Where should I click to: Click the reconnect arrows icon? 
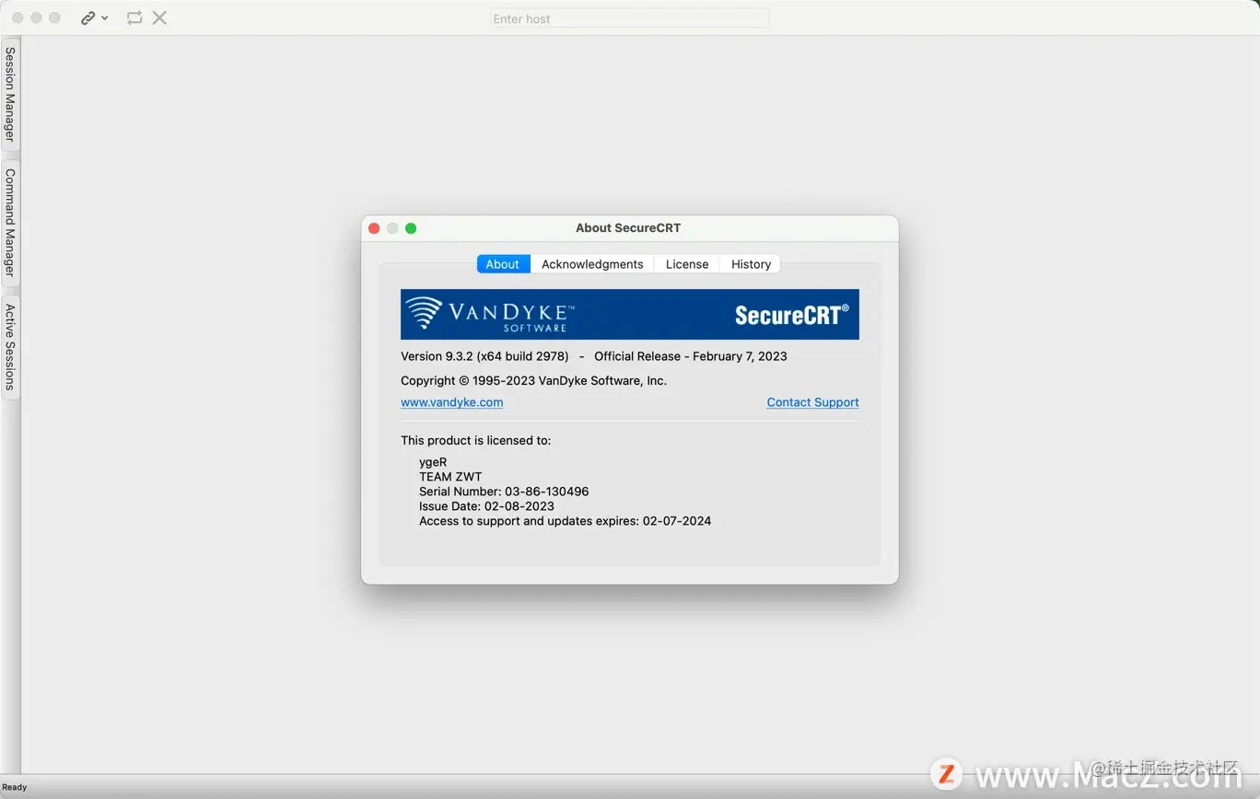(134, 17)
